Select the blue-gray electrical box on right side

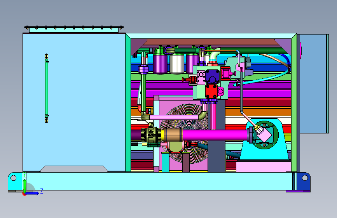pyautogui.click(x=313, y=84)
